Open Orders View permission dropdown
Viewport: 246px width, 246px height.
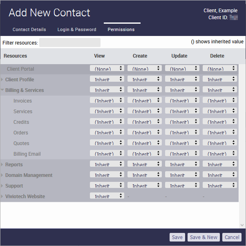click(107, 132)
